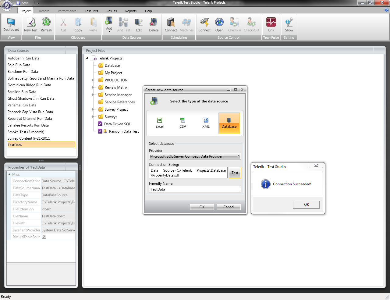
Task: Toggle the Data Driven SQL test checkbox
Action: pos(100,124)
